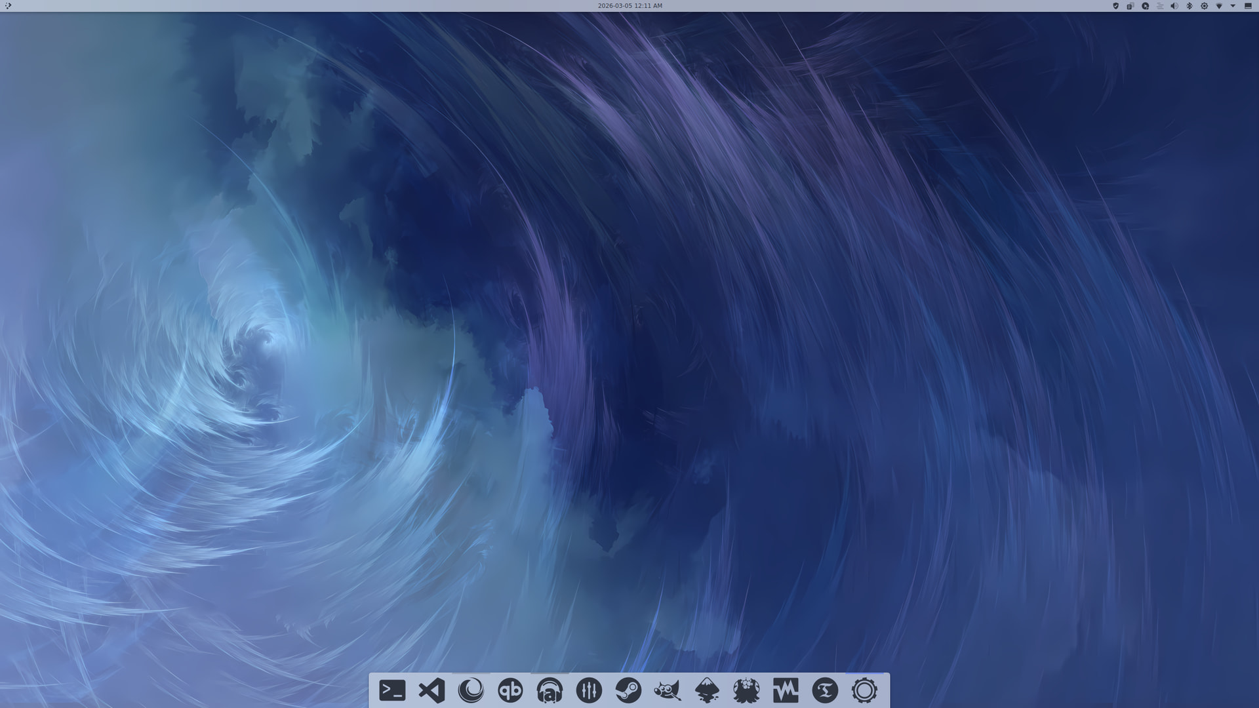
Task: Open GIMP image editor in dock
Action: tap(668, 690)
